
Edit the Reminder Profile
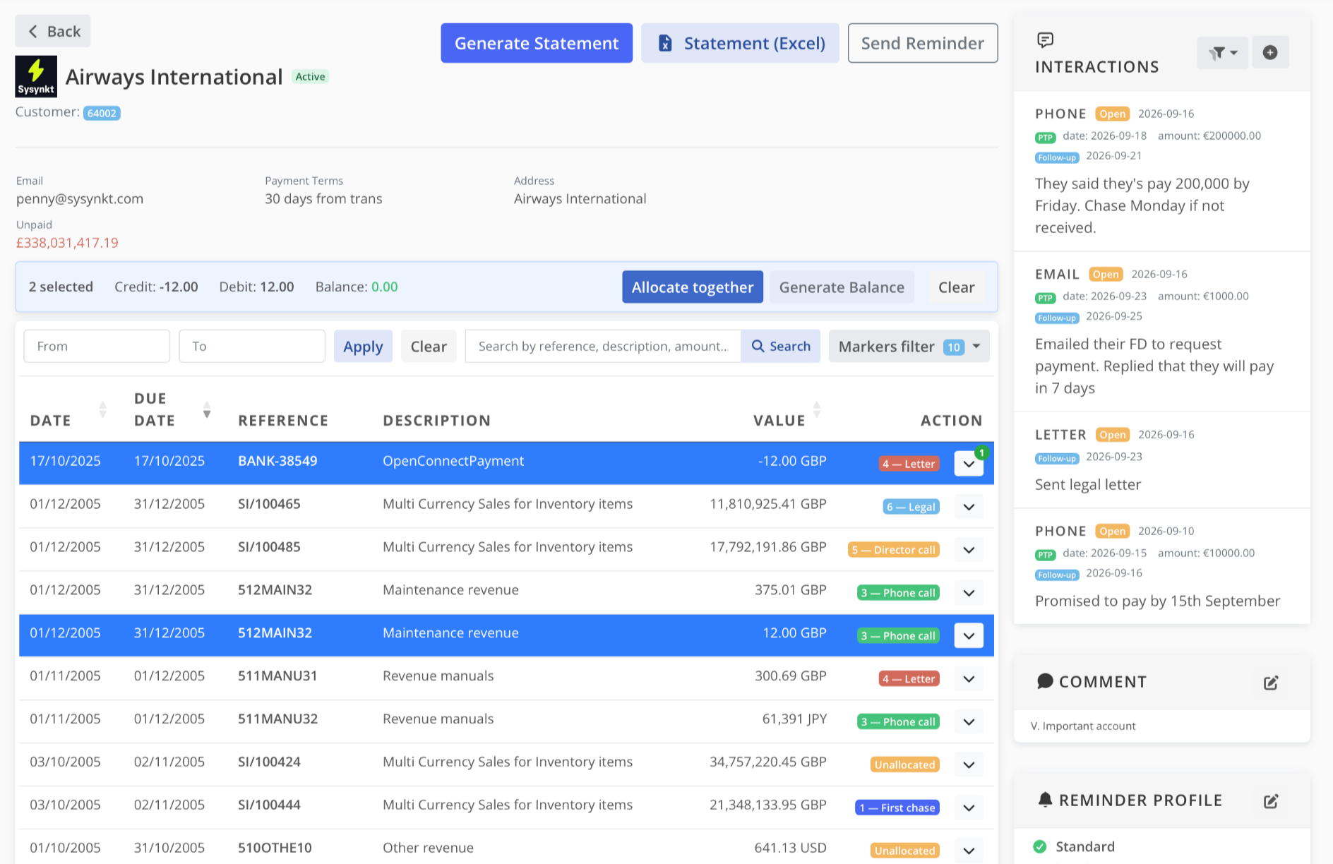click(x=1271, y=801)
